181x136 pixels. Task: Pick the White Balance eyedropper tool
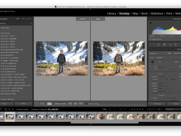tap(152, 62)
